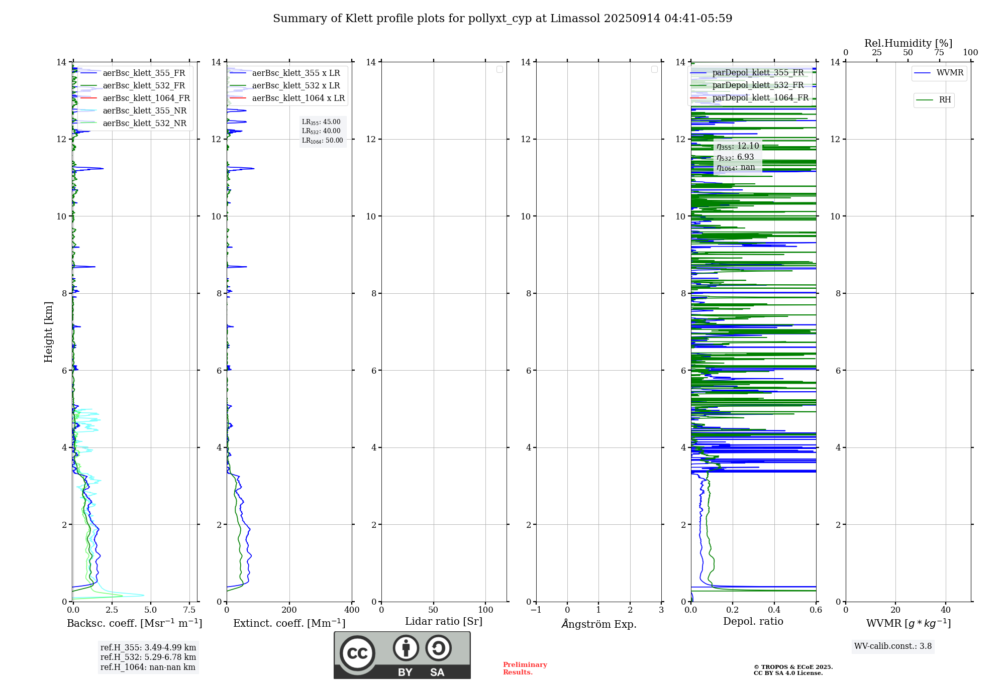Click the Lidar ratio [Sr] axis label
1005x683 pixels.
point(444,622)
